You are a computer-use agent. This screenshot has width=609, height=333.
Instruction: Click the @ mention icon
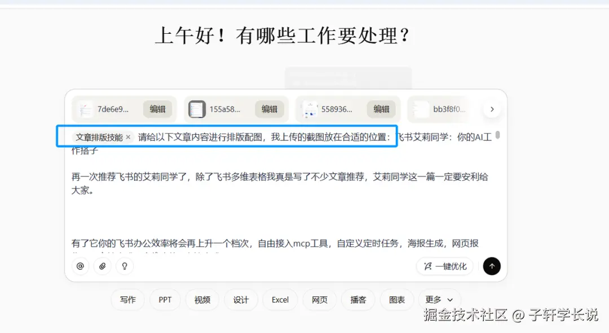click(81, 266)
